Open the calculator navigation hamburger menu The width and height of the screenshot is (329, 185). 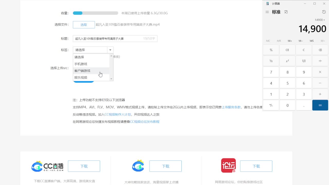point(267,12)
